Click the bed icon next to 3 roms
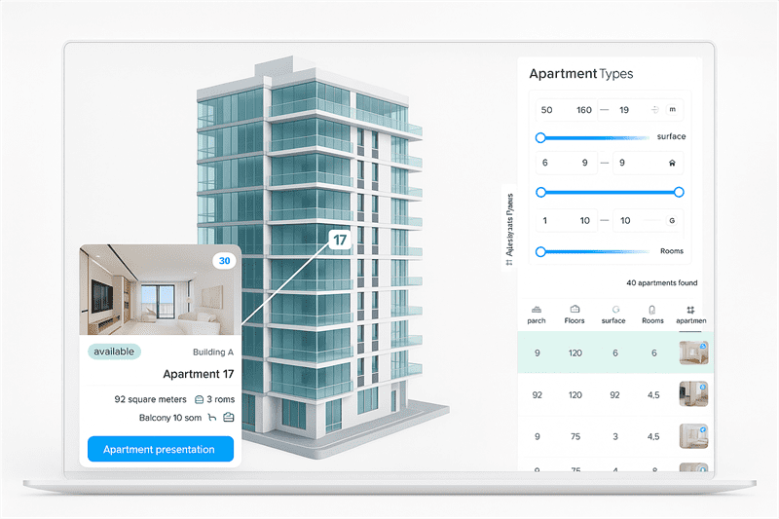This screenshot has height=519, width=779. coord(200,398)
